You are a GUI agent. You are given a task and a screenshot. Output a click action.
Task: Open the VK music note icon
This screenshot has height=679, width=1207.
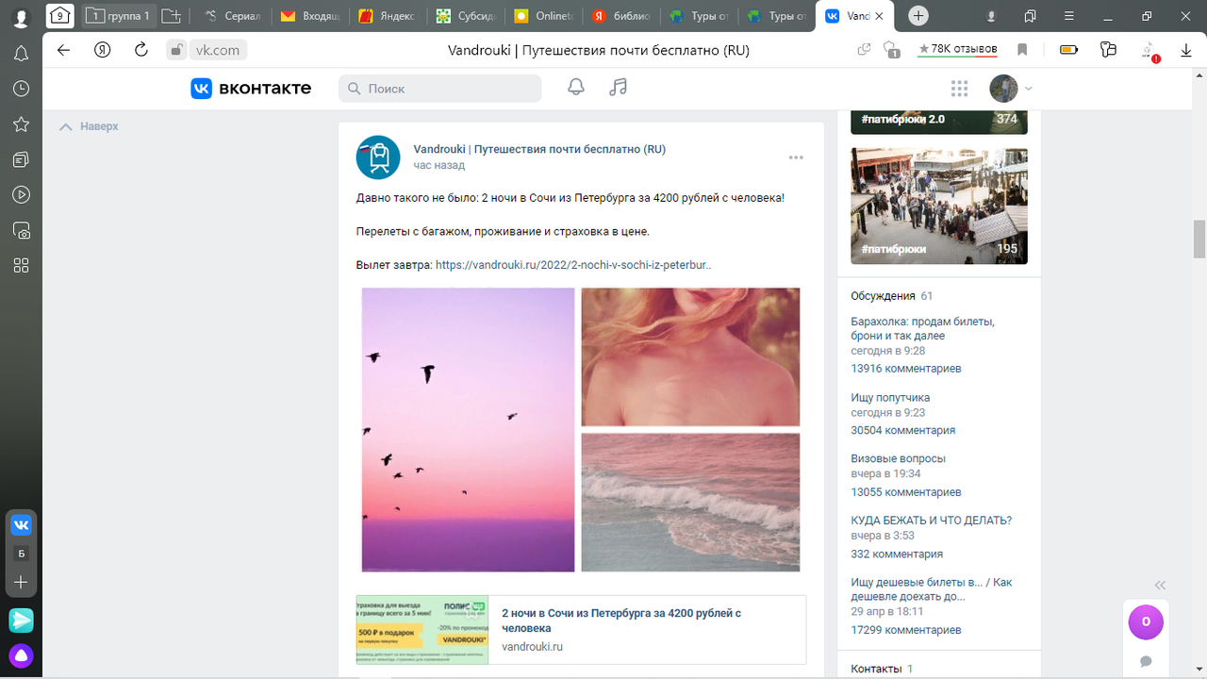(x=618, y=88)
